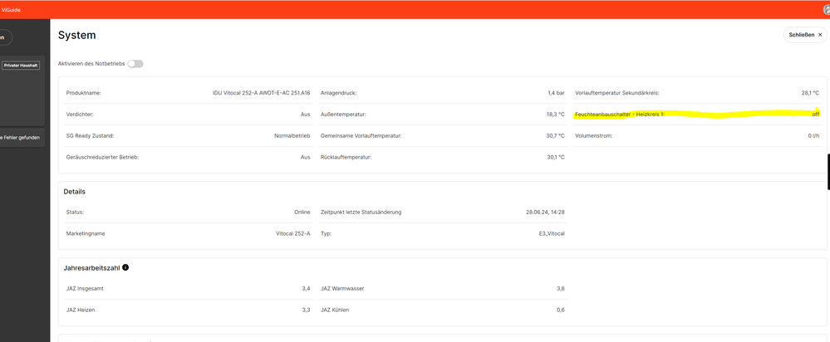Select the status change timestamp 28.06.24, 14:28
Viewport: 830px width, 342px height.
(545, 213)
